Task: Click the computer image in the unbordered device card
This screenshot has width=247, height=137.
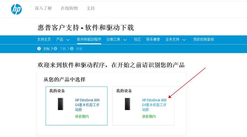Action: coord(128,104)
